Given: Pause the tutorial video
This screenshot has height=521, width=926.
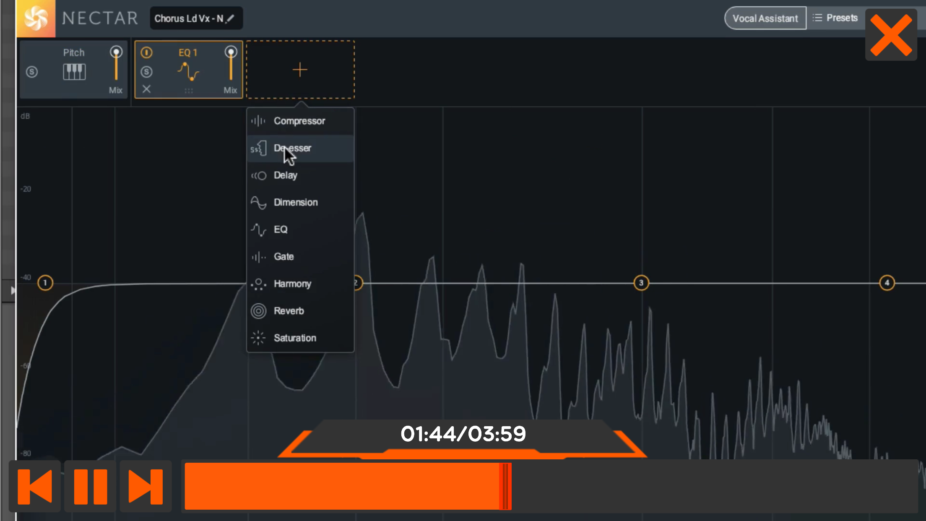Looking at the screenshot, I should coord(90,487).
